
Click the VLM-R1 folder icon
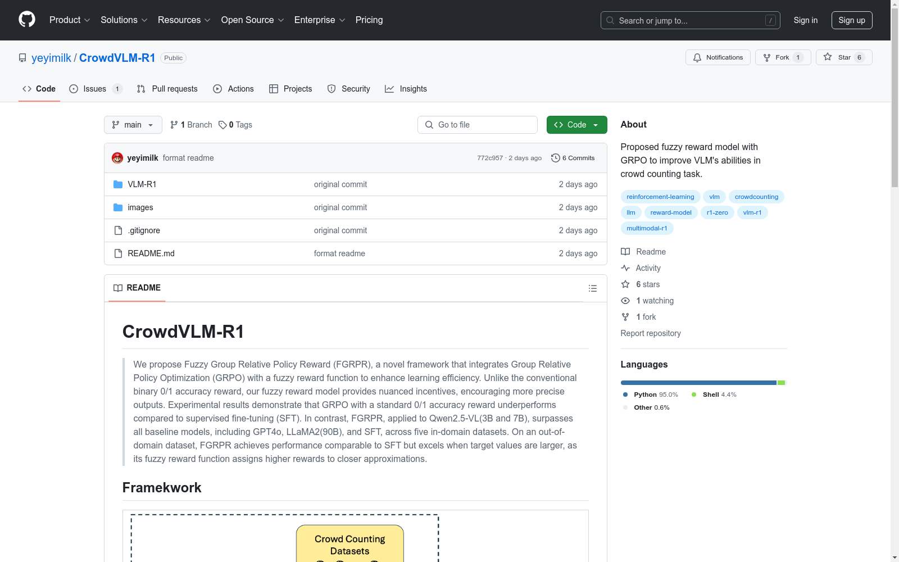coord(118,184)
